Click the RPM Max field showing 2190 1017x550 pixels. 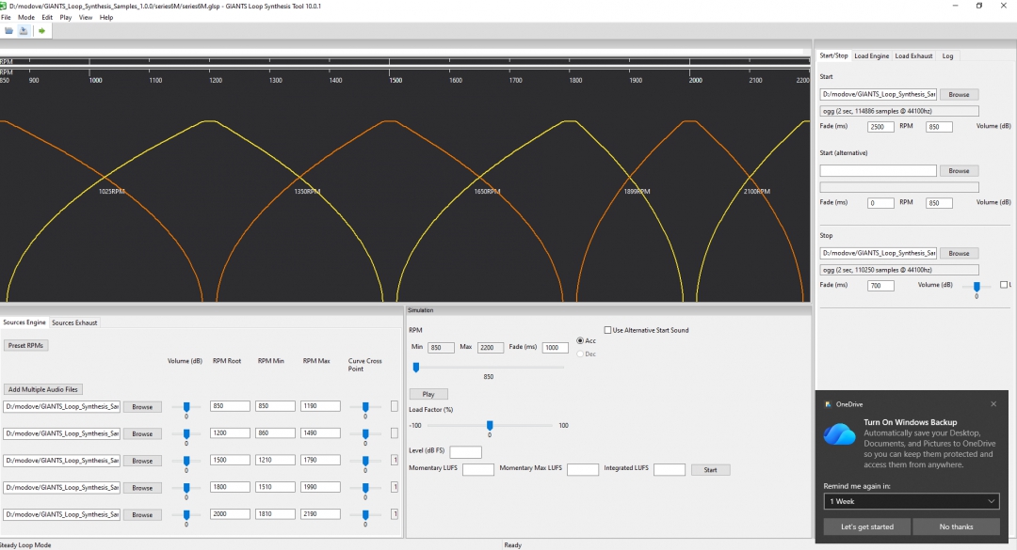[320, 513]
